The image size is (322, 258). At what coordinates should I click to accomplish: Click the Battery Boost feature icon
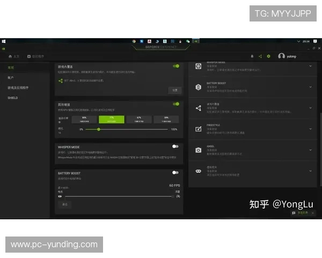(198, 87)
